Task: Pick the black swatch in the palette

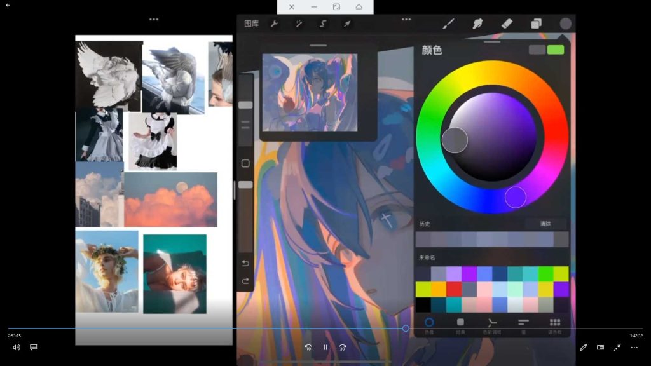Action: click(423, 304)
